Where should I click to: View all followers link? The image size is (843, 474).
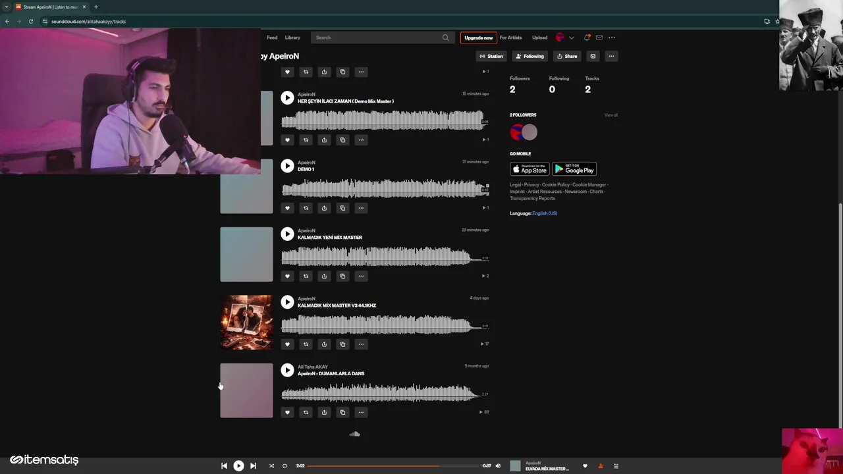coord(611,115)
